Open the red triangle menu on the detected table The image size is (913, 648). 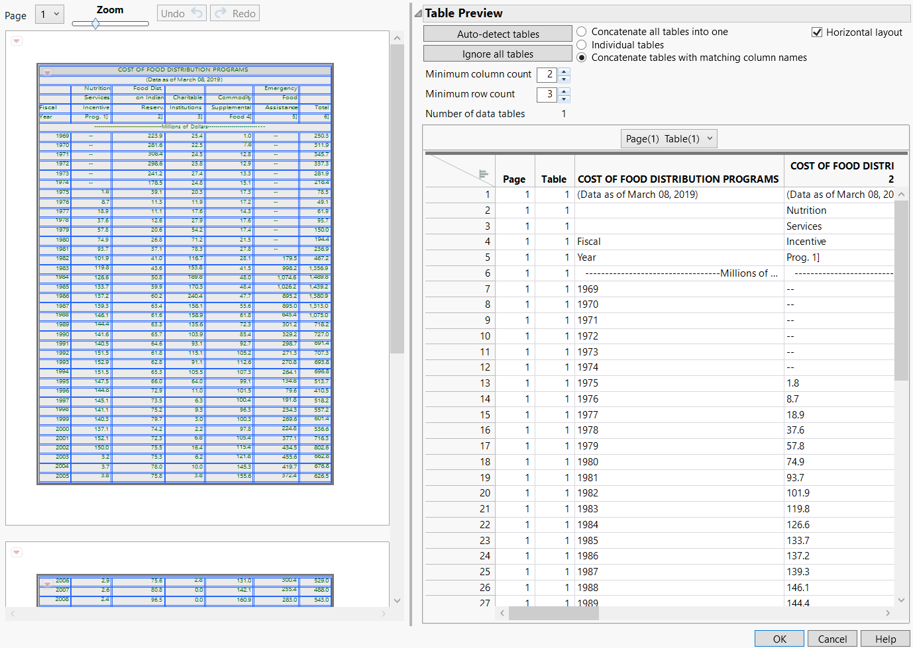tap(46, 73)
